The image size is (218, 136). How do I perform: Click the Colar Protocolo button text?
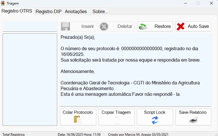pos(78,112)
